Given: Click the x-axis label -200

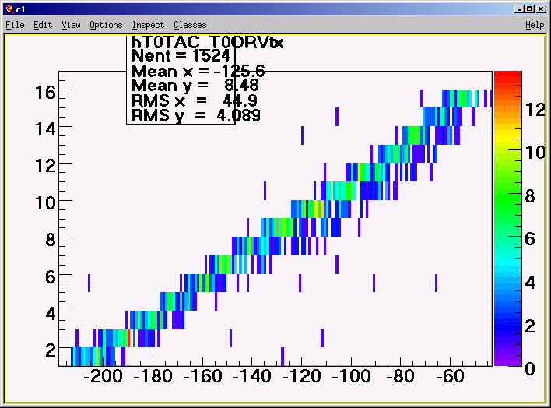Looking at the screenshot, I should 103,376.
